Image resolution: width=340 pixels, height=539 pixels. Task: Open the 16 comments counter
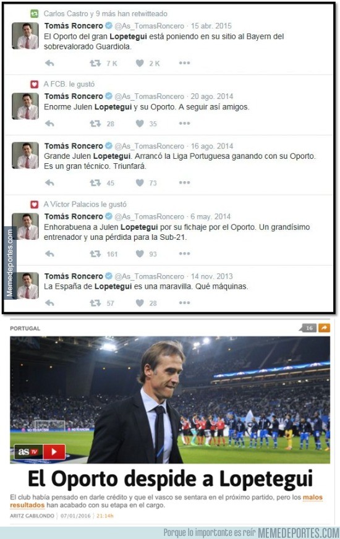pos(308,328)
